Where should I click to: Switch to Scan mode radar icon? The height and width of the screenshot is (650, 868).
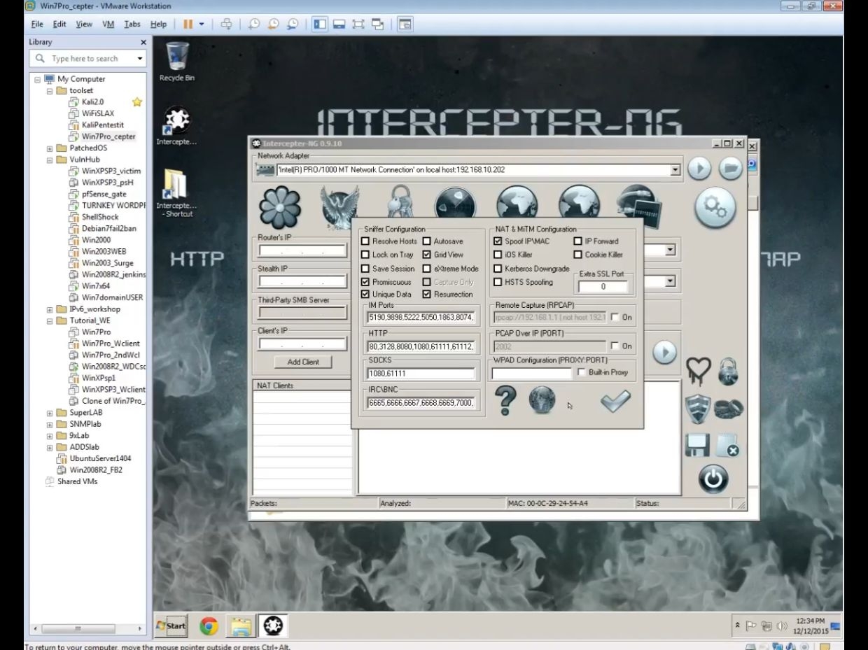[x=455, y=204]
